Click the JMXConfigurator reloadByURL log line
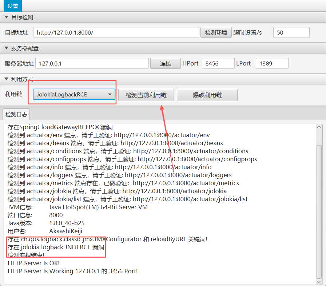This screenshot has height=286, width=326. [107, 239]
